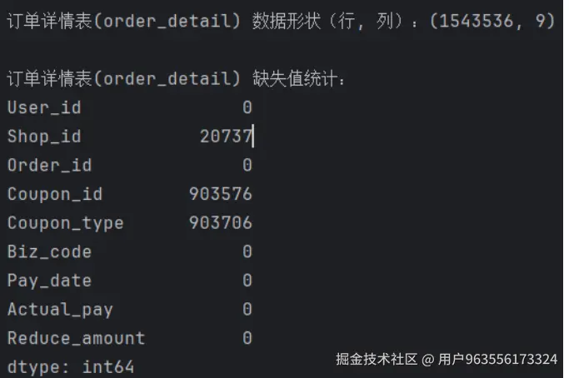This screenshot has width=569, height=378.
Task: Click the User_id zero value
Action: 247,107
